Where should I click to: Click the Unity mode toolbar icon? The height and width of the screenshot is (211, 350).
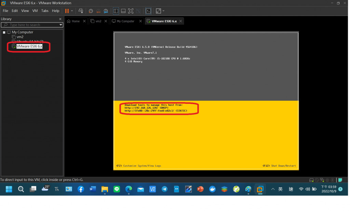pos(138,11)
